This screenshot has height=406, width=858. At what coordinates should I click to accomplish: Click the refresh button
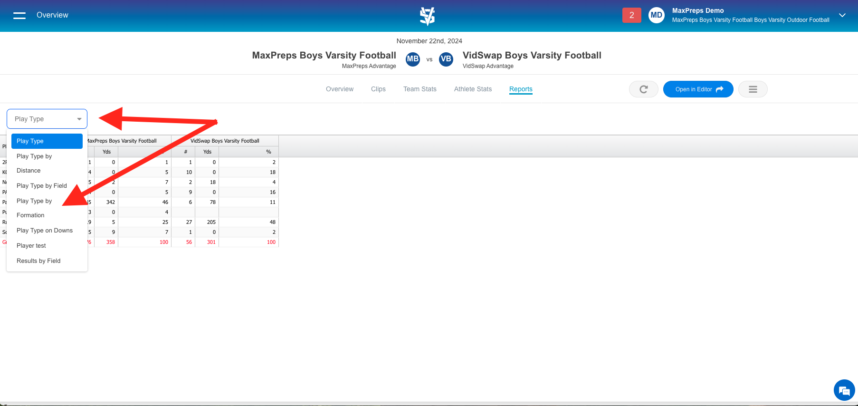644,89
